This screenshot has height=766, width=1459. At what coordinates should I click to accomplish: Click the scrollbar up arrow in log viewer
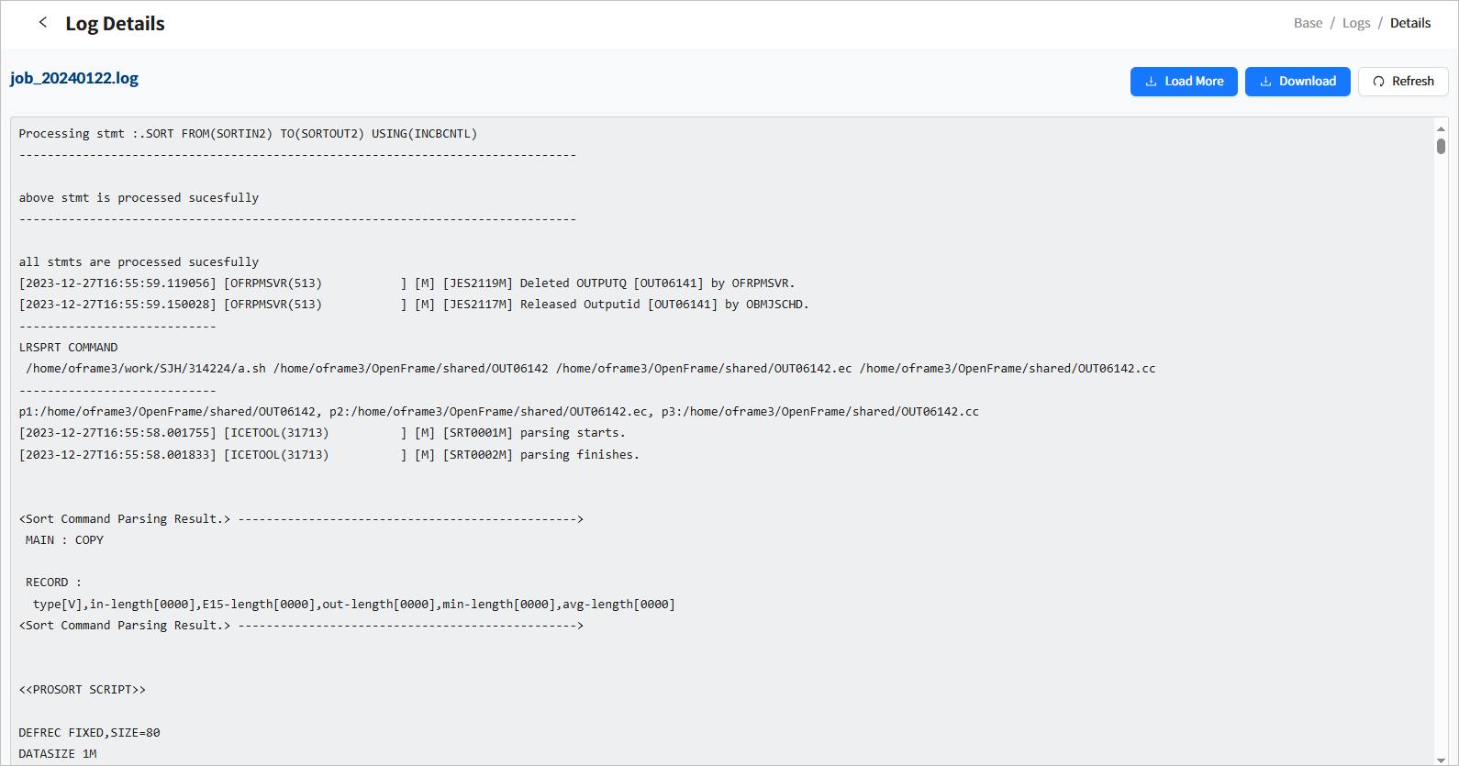(x=1441, y=128)
